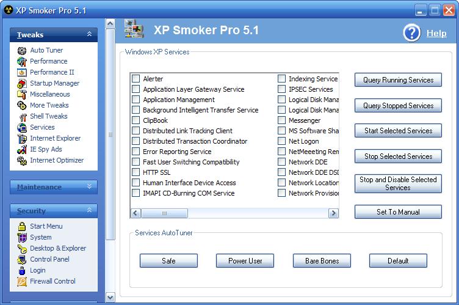Open the Startup Manager page
The image size is (459, 305).
pos(54,83)
